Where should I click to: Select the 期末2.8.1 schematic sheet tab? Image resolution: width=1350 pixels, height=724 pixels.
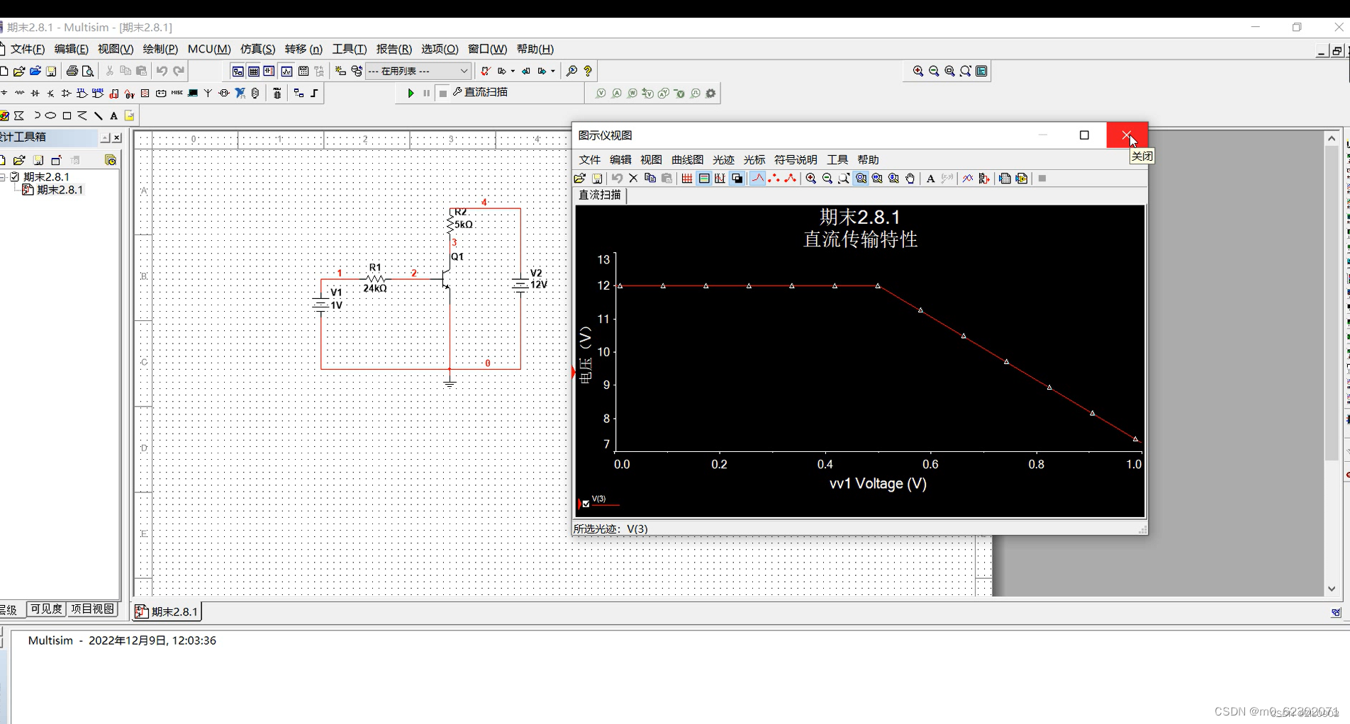[167, 611]
